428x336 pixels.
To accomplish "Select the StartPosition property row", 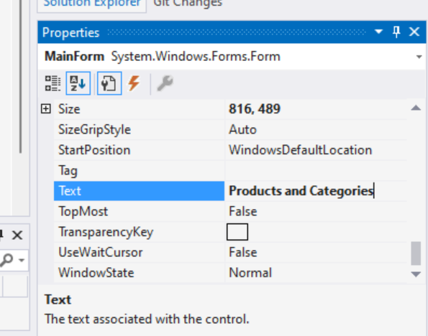I will pyautogui.click(x=230, y=150).
